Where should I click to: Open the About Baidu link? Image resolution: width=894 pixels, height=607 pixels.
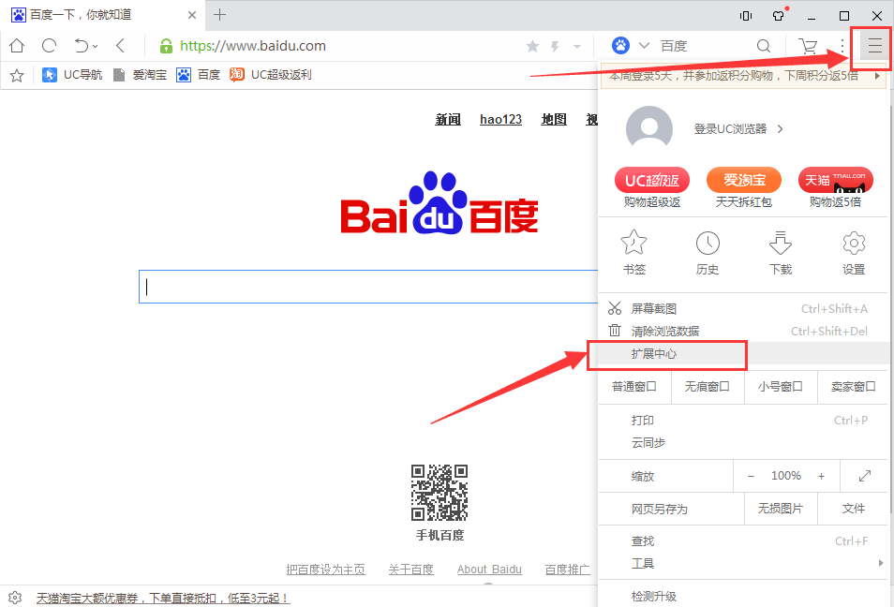click(x=489, y=569)
